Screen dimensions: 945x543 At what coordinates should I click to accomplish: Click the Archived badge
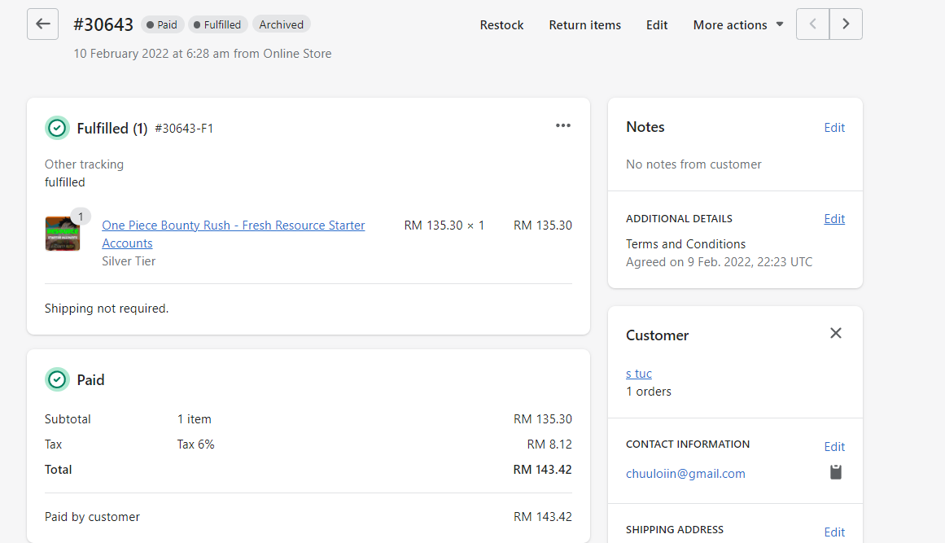coord(282,24)
